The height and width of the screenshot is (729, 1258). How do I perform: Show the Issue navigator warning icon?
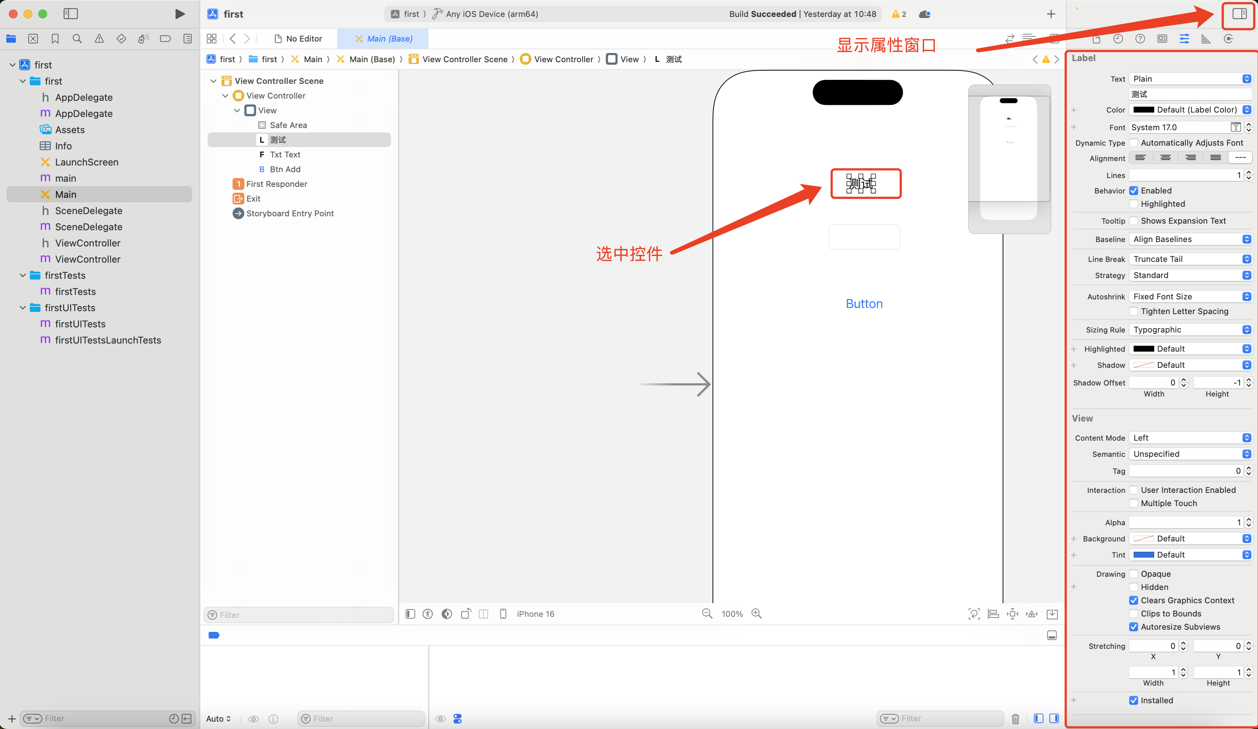[99, 39]
